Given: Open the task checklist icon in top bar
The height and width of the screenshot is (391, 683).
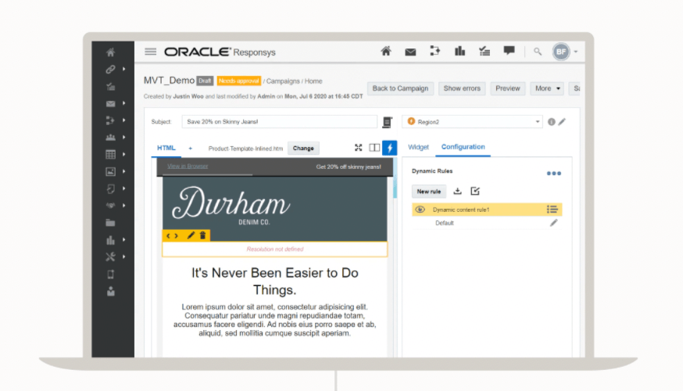Looking at the screenshot, I should pyautogui.click(x=485, y=52).
